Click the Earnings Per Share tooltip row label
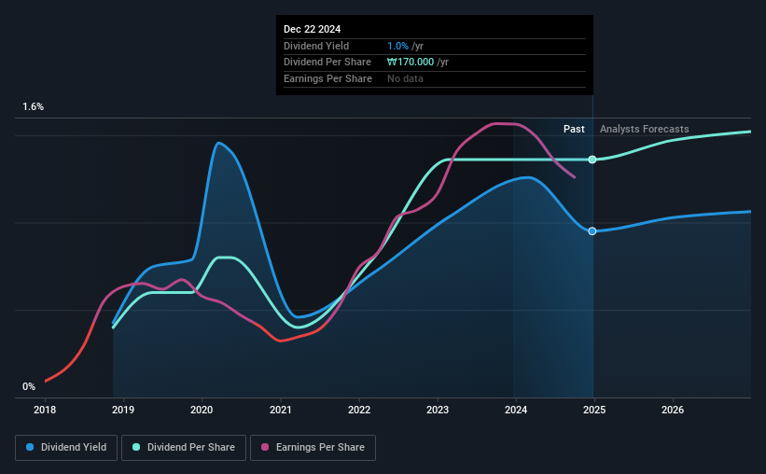The image size is (766, 474). [327, 78]
